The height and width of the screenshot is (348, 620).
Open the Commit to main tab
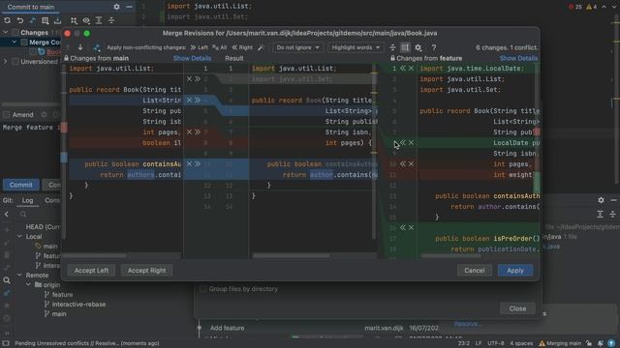[x=31, y=7]
